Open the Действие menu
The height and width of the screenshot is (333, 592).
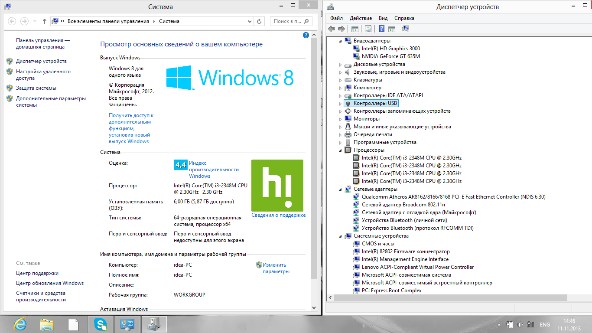(x=360, y=18)
